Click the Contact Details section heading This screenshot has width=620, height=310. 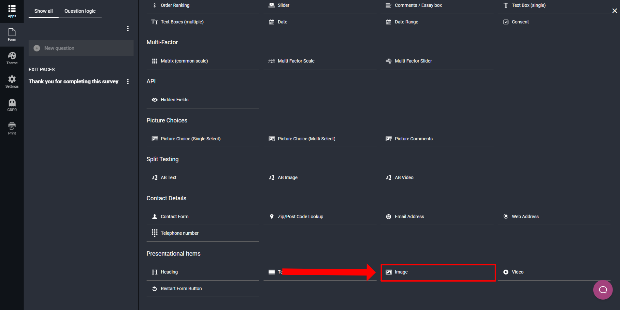[x=166, y=198]
